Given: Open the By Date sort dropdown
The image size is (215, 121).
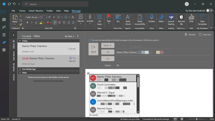Looking at the screenshot, I should [69, 36].
